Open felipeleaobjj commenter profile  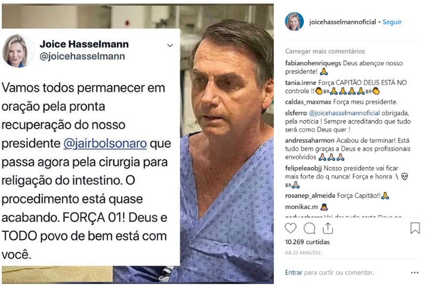[x=304, y=168]
